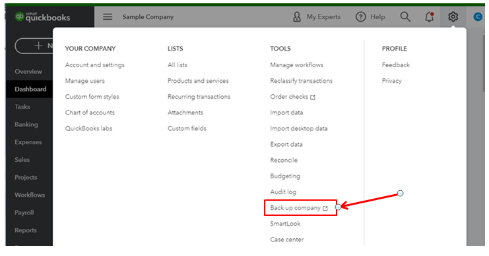Viewport: 489px width, 256px height.
Task: Open Banking in sidebar
Action: 26,124
